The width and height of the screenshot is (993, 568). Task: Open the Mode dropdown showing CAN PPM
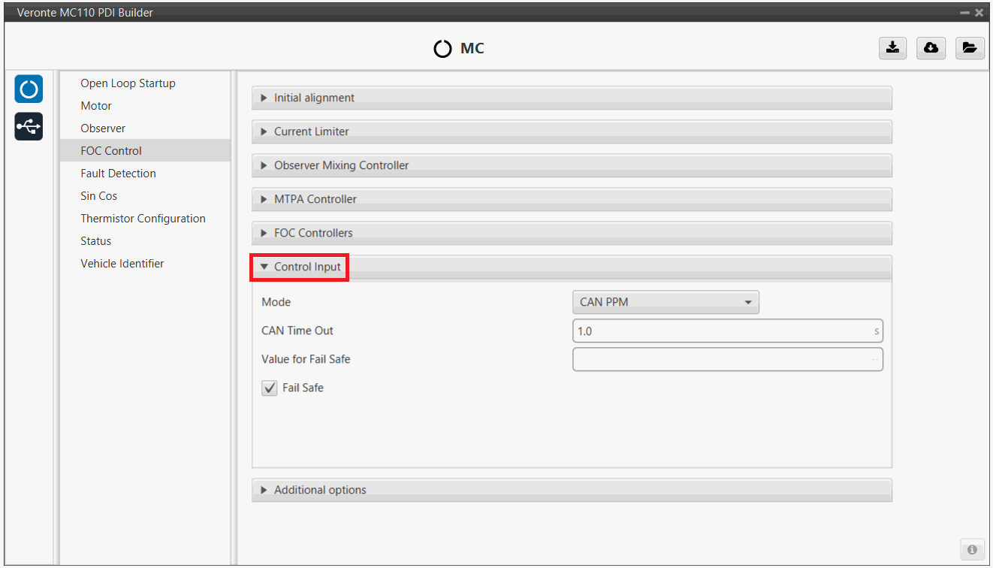click(x=666, y=302)
